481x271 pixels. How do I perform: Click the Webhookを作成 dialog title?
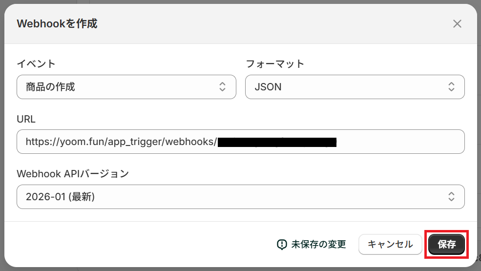pos(57,23)
